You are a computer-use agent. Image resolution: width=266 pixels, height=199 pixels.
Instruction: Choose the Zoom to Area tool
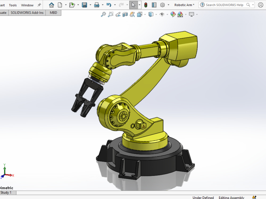point(111,15)
